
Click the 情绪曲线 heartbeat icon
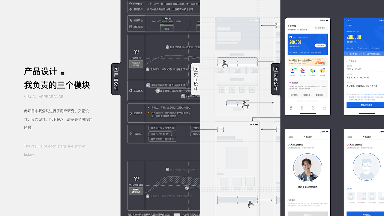pyautogui.click(x=136, y=52)
